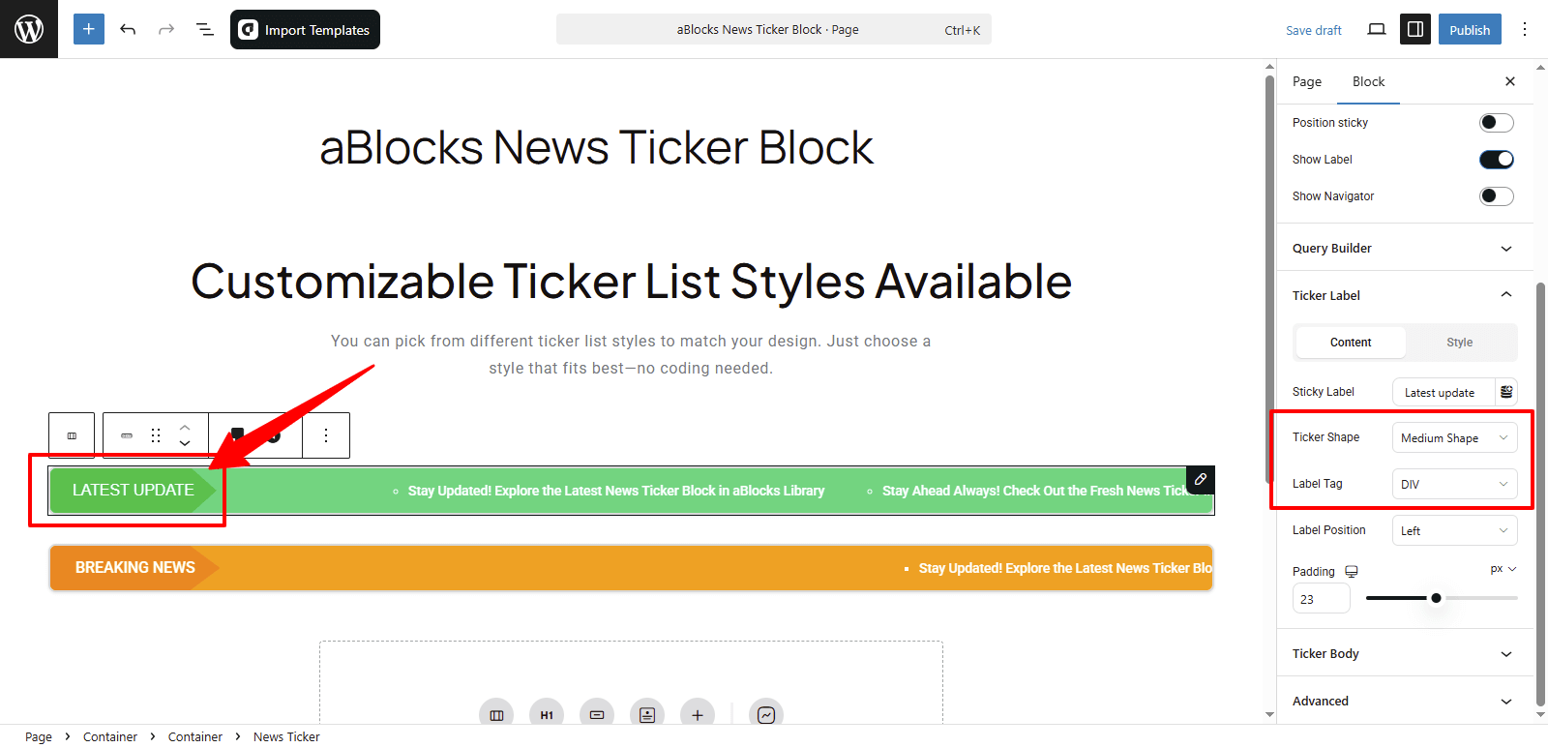Viewport: 1548px width, 748px height.
Task: Open the Ticker Shape dropdown
Action: point(1454,437)
